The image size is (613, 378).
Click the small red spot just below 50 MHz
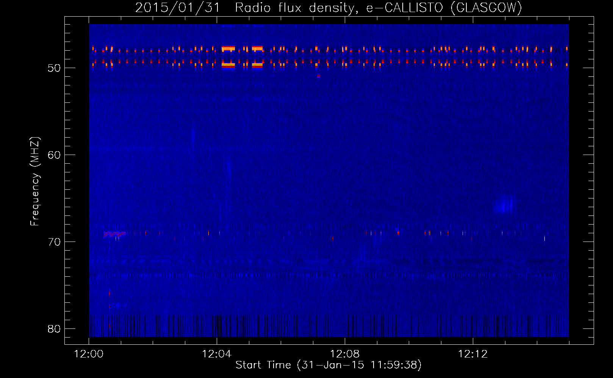pyautogui.click(x=319, y=76)
